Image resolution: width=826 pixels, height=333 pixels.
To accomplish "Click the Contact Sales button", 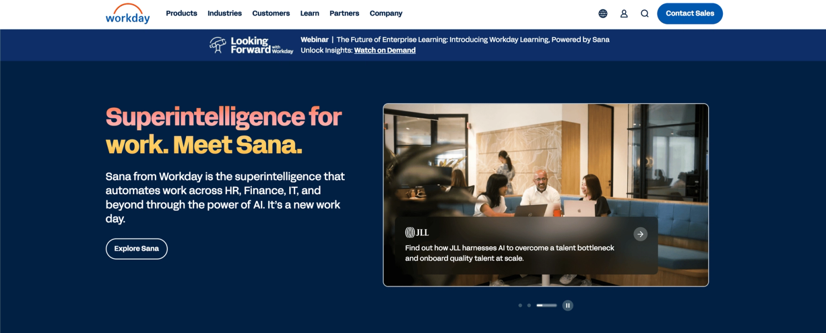I will click(x=690, y=13).
